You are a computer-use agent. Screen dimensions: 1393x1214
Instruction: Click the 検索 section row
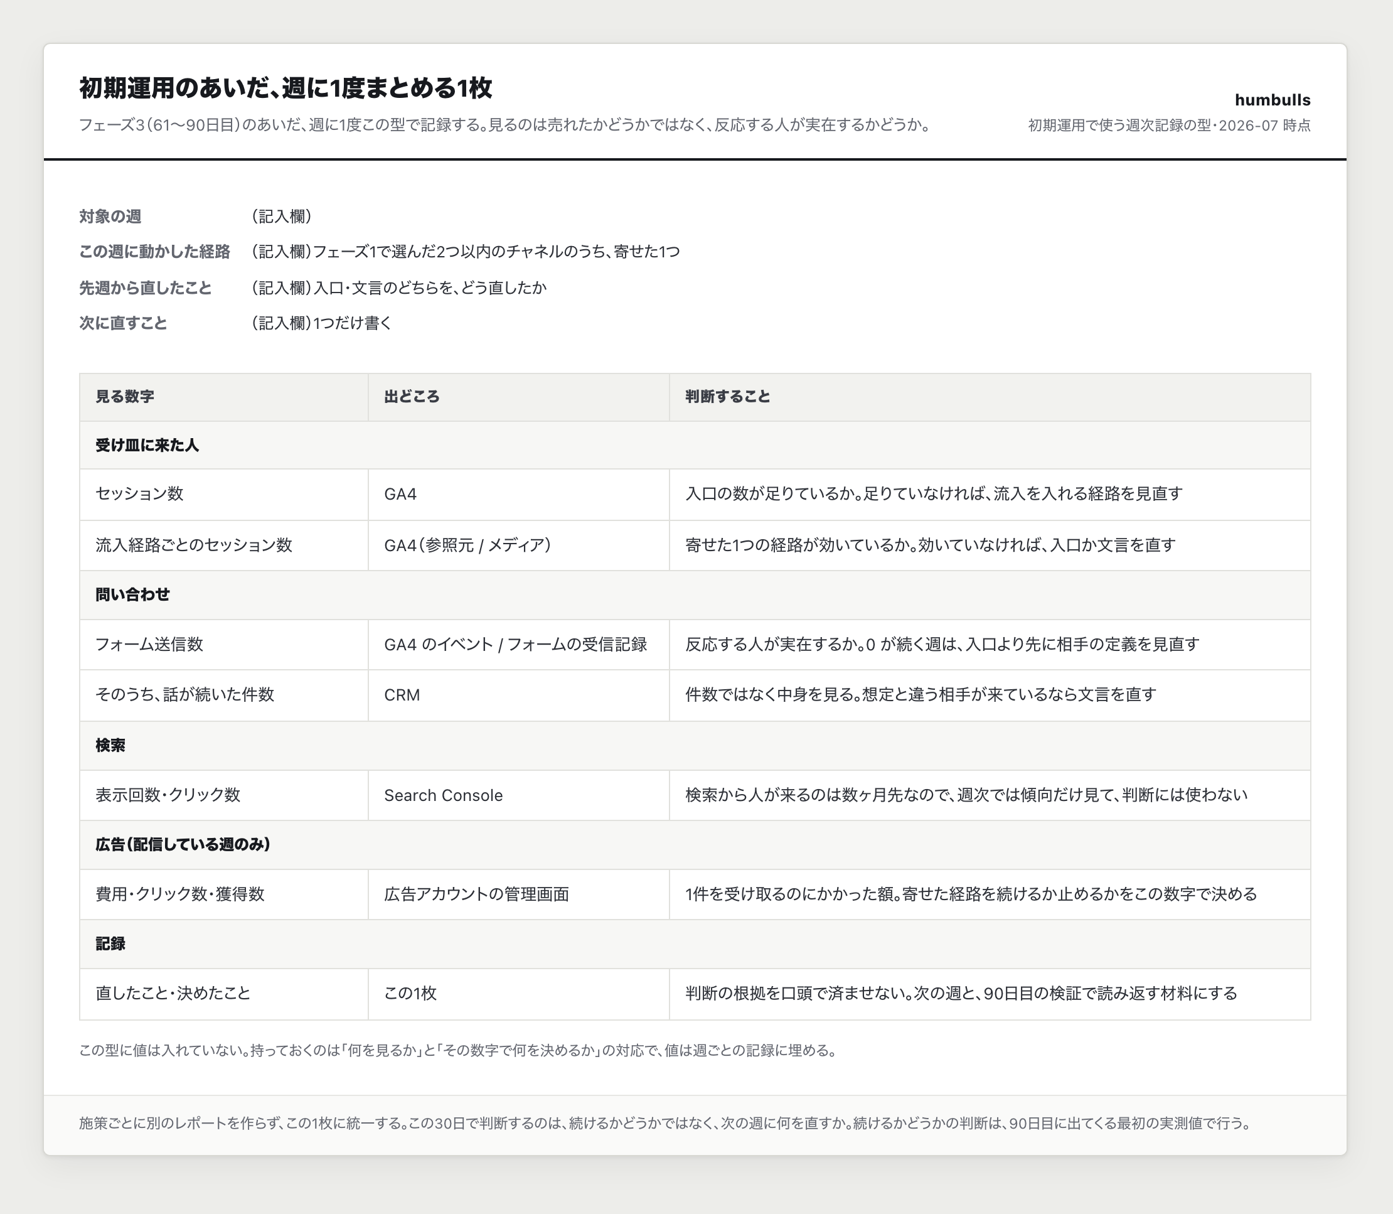695,746
